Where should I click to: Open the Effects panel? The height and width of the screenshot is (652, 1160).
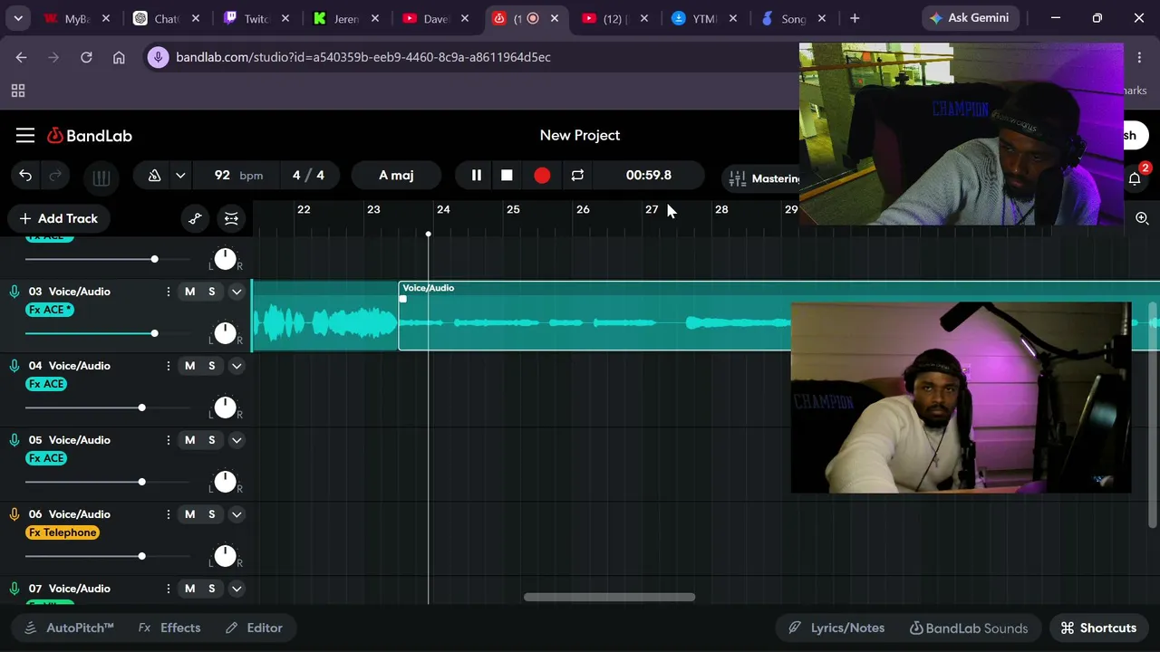(169, 628)
